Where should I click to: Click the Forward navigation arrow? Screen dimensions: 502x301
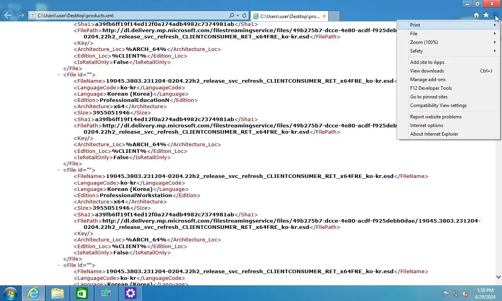point(22,16)
